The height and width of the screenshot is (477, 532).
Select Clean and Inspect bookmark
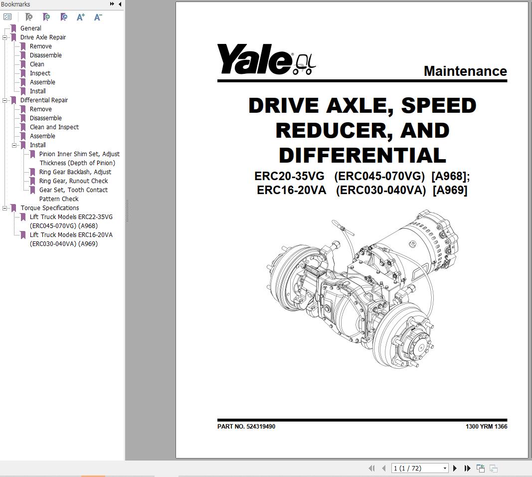[54, 127]
